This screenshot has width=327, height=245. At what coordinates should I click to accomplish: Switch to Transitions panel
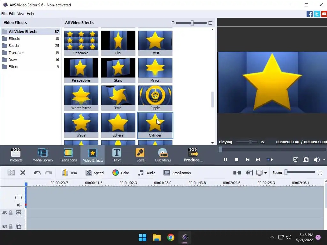[68, 155]
